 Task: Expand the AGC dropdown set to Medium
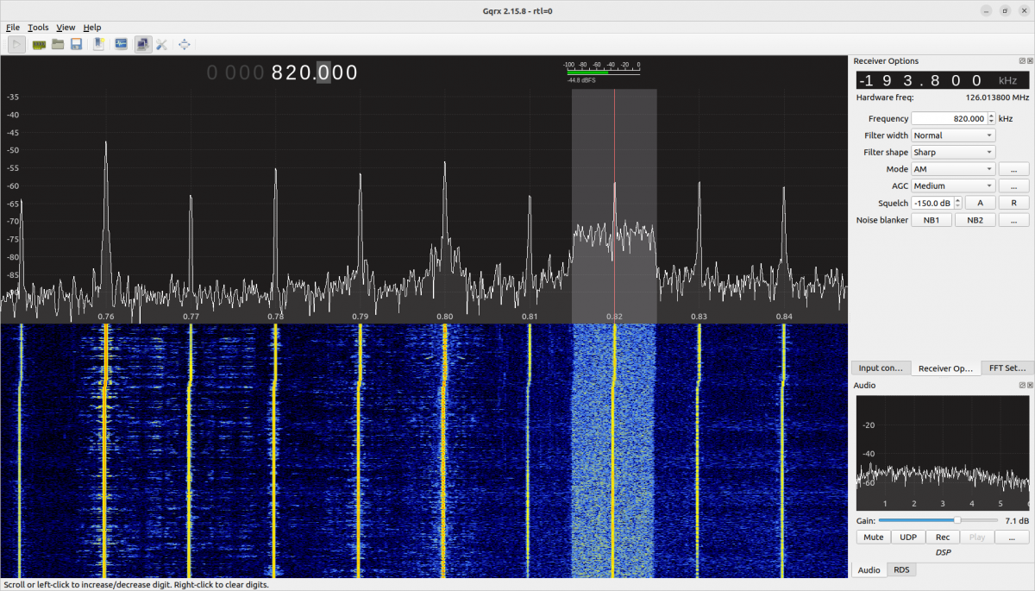953,185
